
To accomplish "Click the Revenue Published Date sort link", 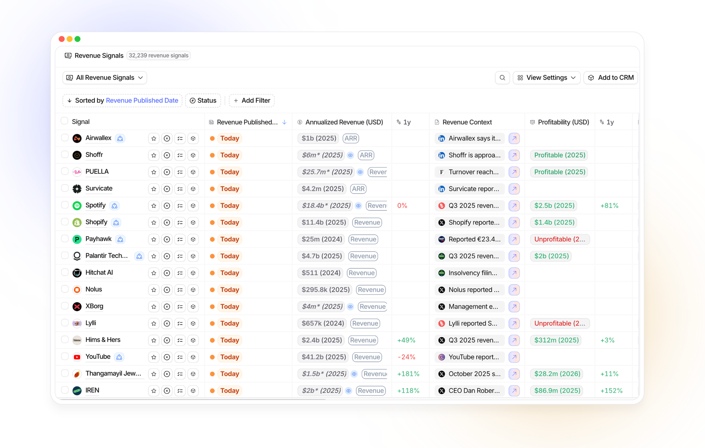I will [142, 101].
